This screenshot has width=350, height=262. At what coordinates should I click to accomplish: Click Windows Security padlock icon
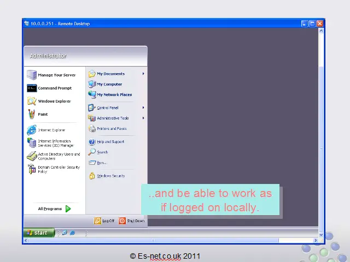click(x=92, y=176)
